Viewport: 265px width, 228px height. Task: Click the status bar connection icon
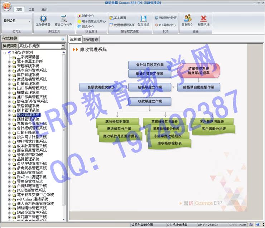click(x=251, y=224)
